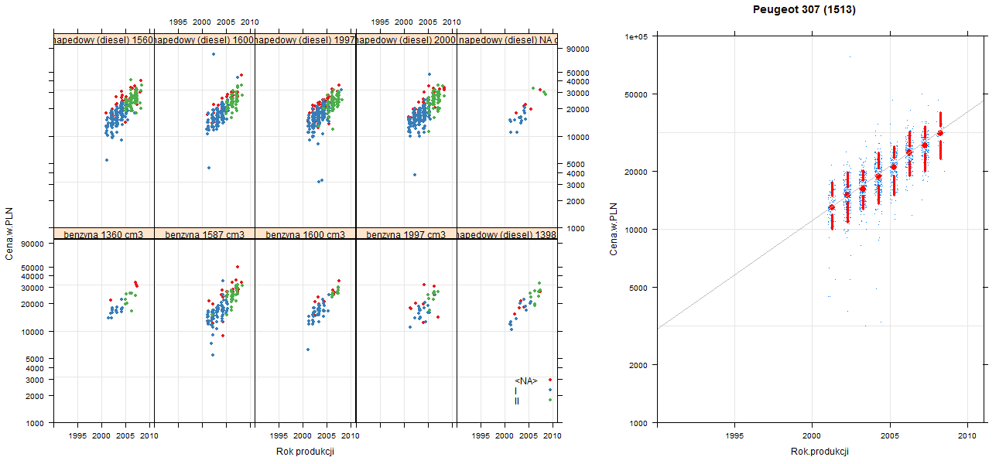Click the "<NA>" legend label
Screen dimensions: 1006x464
pos(526,380)
